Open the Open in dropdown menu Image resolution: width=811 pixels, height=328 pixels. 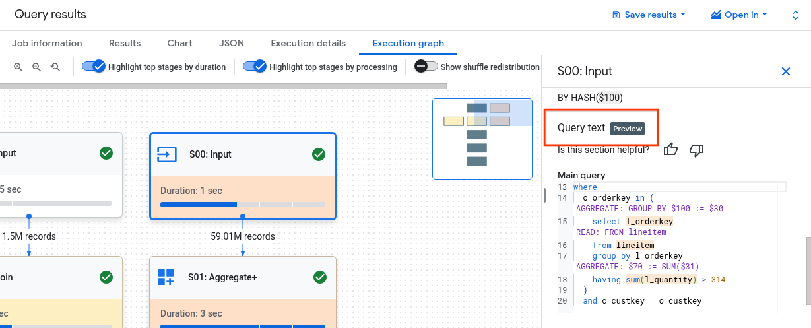[738, 15]
